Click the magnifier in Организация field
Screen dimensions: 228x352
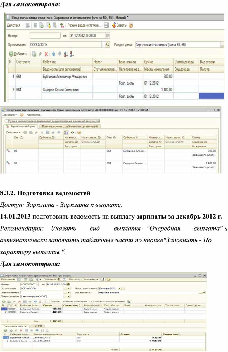108,44
